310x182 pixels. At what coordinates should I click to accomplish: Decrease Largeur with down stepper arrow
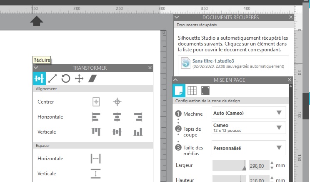[x=272, y=168]
